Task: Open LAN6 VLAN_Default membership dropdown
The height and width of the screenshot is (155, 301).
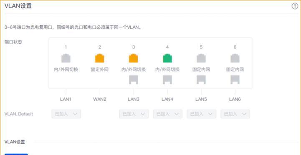Action: pyautogui.click(x=235, y=114)
